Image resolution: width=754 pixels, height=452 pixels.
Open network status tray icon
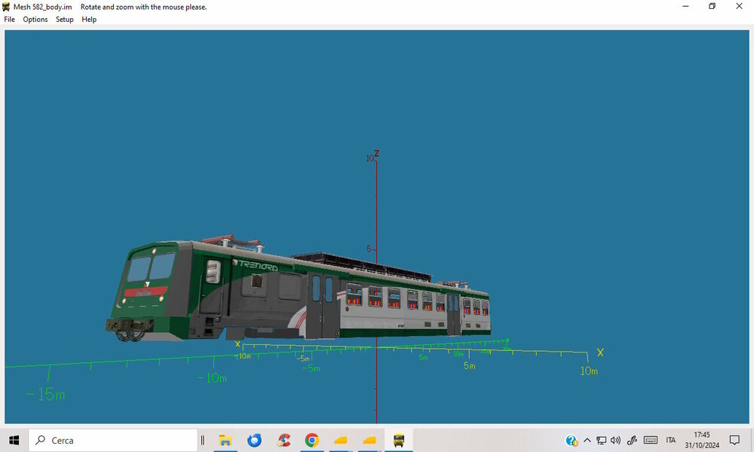[601, 440]
